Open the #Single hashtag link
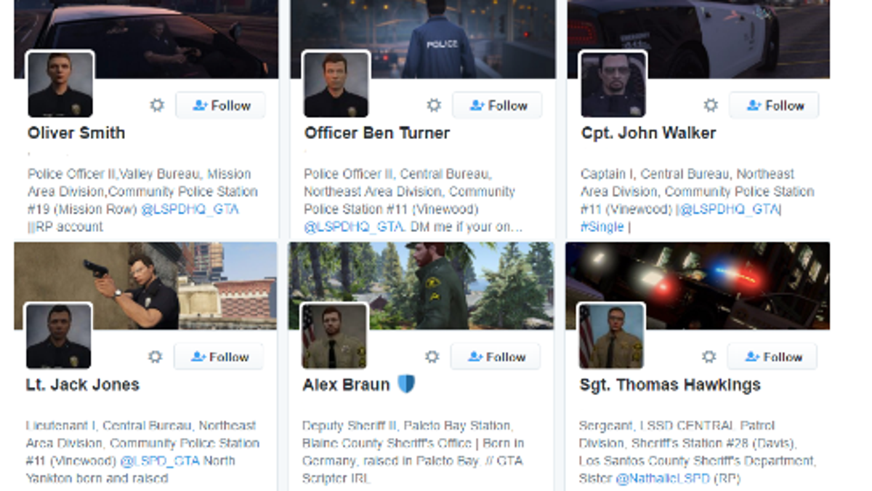Viewport: 872px width, 491px height. [x=602, y=226]
